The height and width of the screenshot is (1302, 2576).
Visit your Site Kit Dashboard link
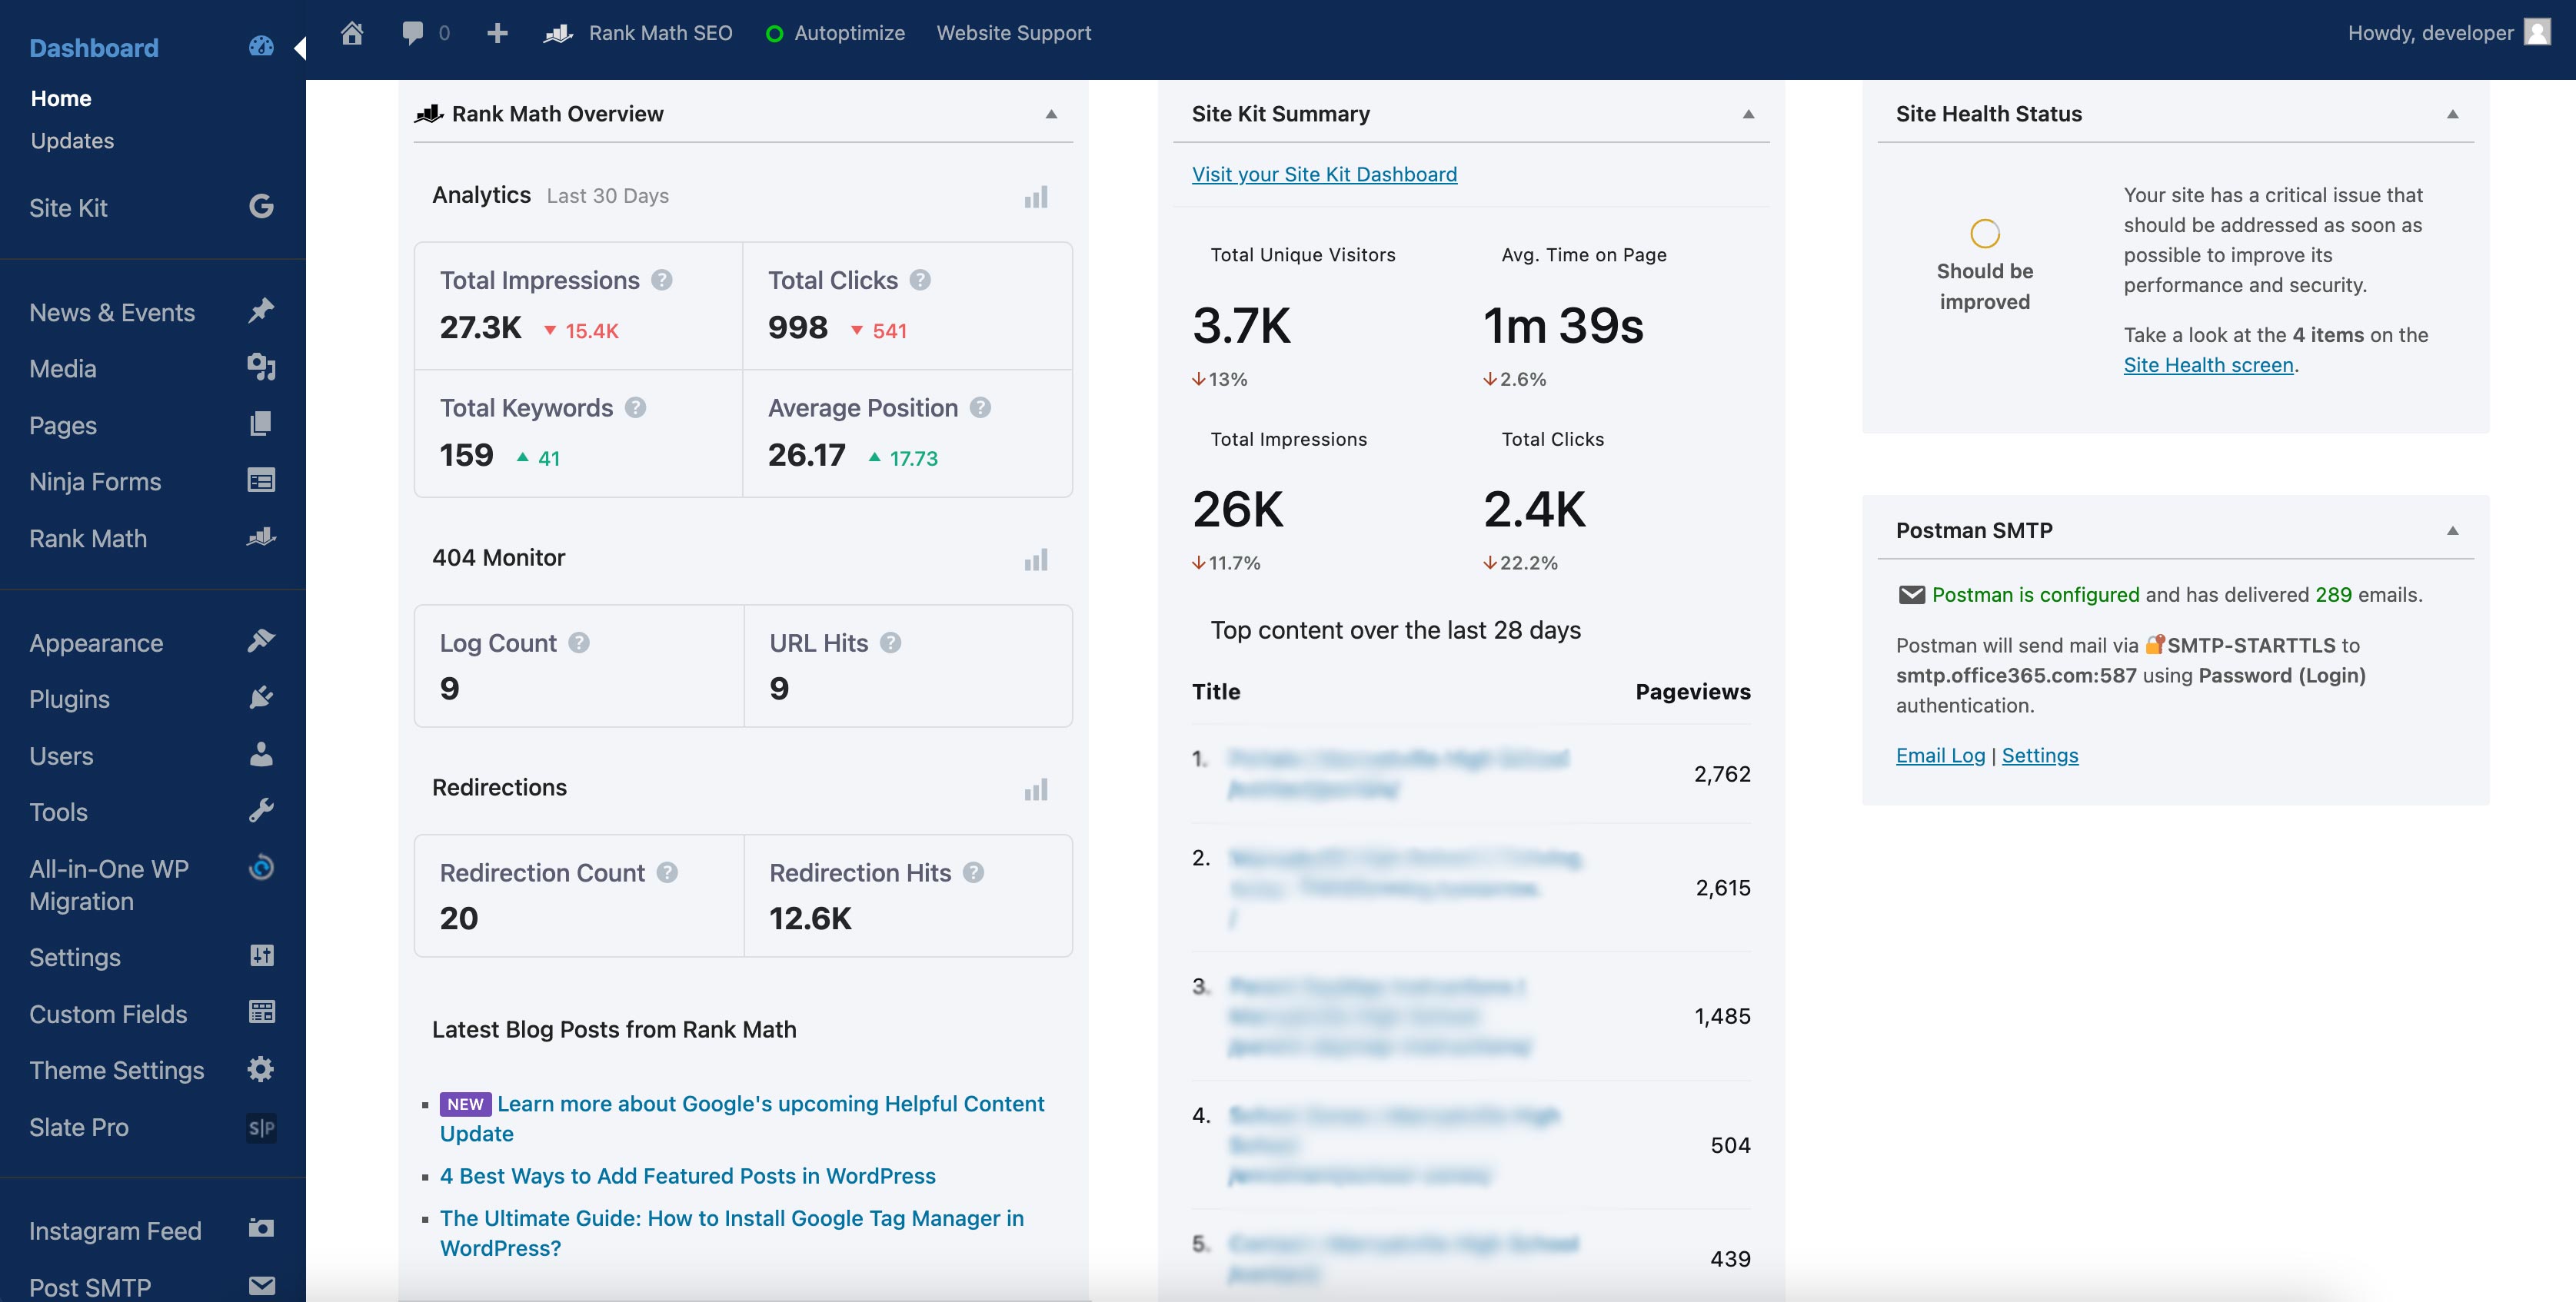[x=1324, y=174]
